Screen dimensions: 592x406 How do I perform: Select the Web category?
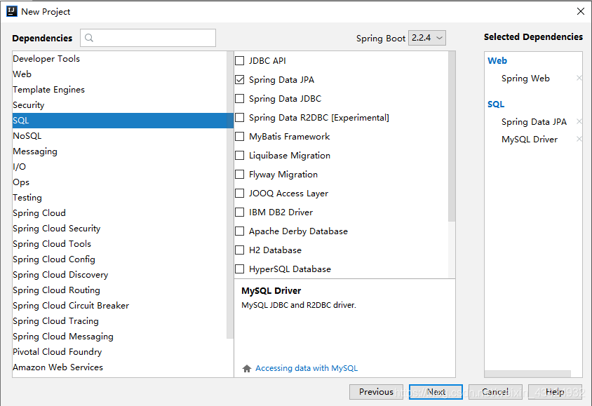[119, 74]
